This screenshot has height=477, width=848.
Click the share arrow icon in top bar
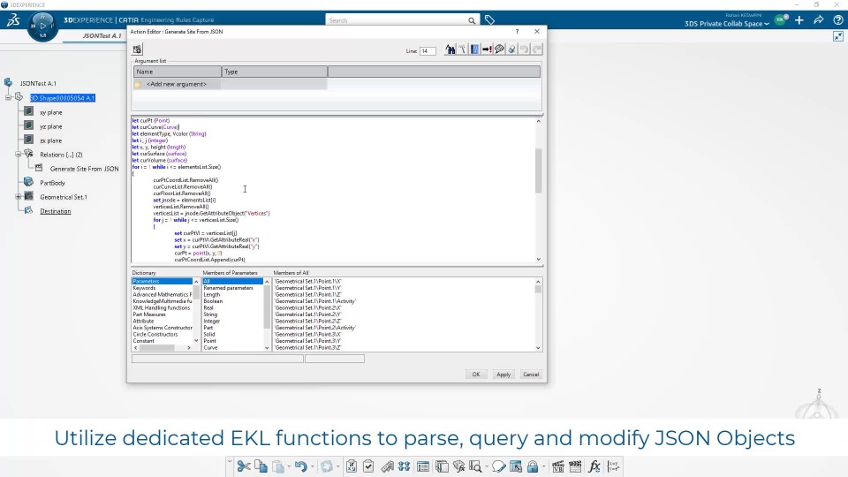click(819, 20)
